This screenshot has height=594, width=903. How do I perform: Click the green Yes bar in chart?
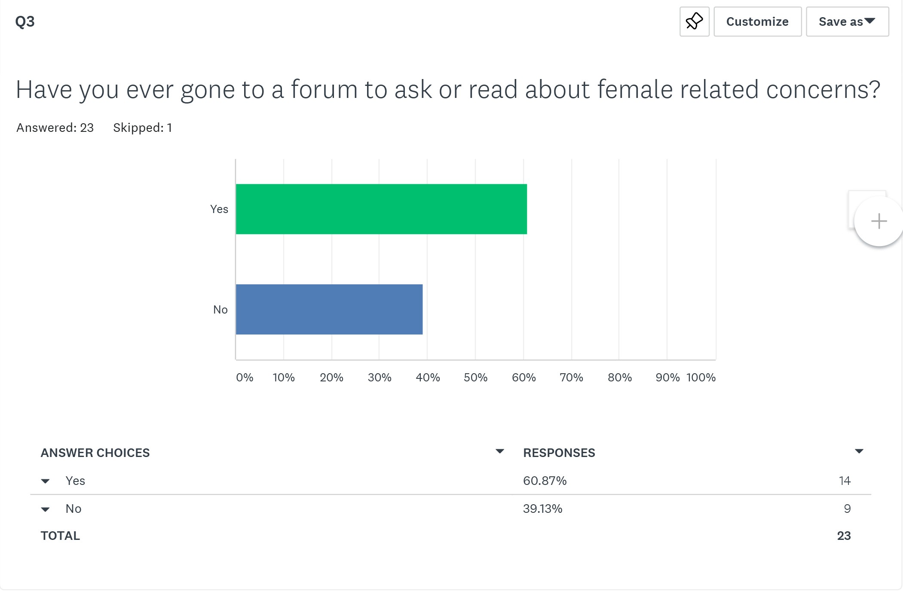click(381, 209)
